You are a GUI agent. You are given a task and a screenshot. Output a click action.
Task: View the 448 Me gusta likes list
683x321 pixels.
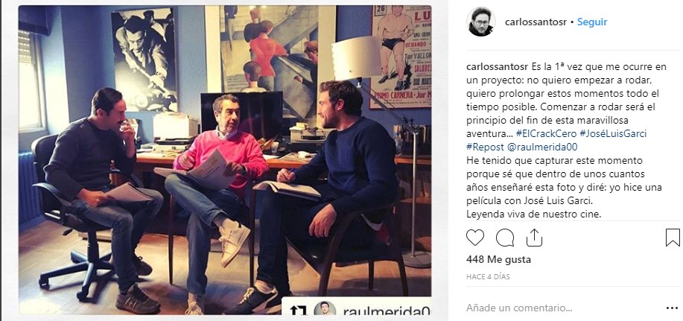[498, 260]
